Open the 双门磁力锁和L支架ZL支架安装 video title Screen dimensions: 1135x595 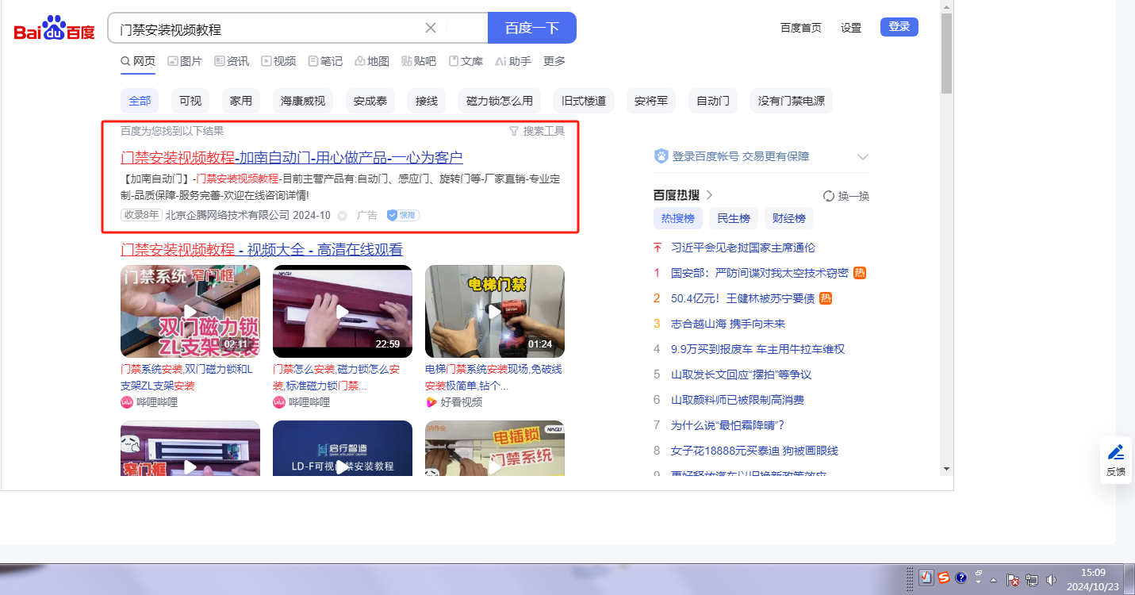[186, 377]
